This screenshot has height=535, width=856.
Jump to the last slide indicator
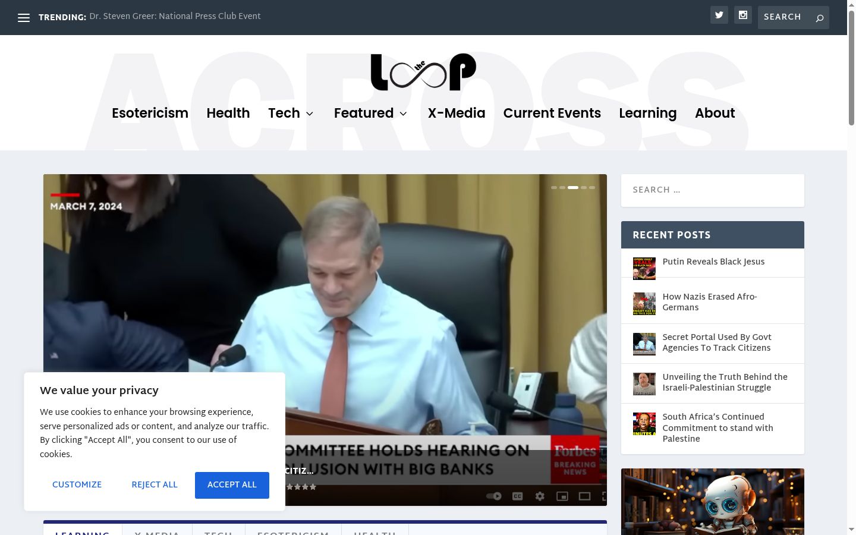592,187
